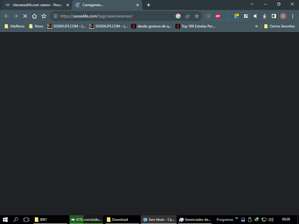299x224 pixels.
Task: Open the Chrome three-dot menu
Action: pyautogui.click(x=293, y=16)
